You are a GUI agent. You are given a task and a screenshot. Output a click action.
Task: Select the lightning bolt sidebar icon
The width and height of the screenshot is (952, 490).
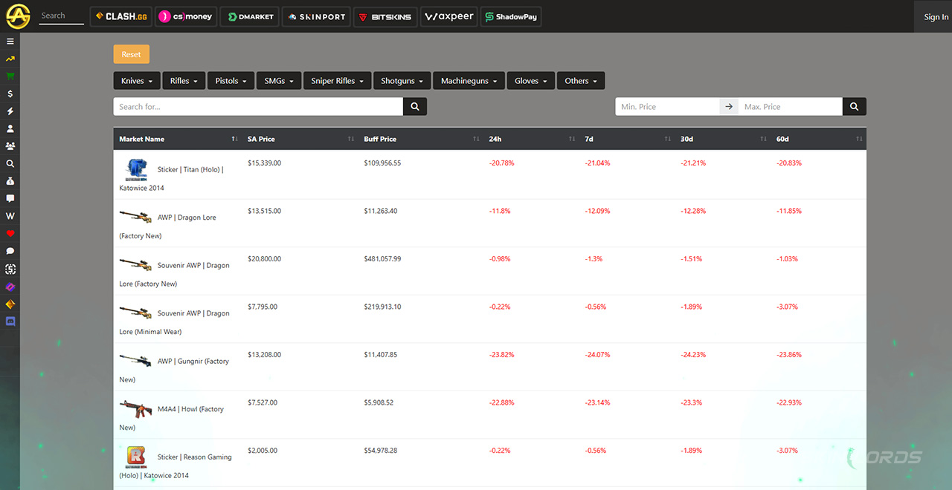(10, 111)
